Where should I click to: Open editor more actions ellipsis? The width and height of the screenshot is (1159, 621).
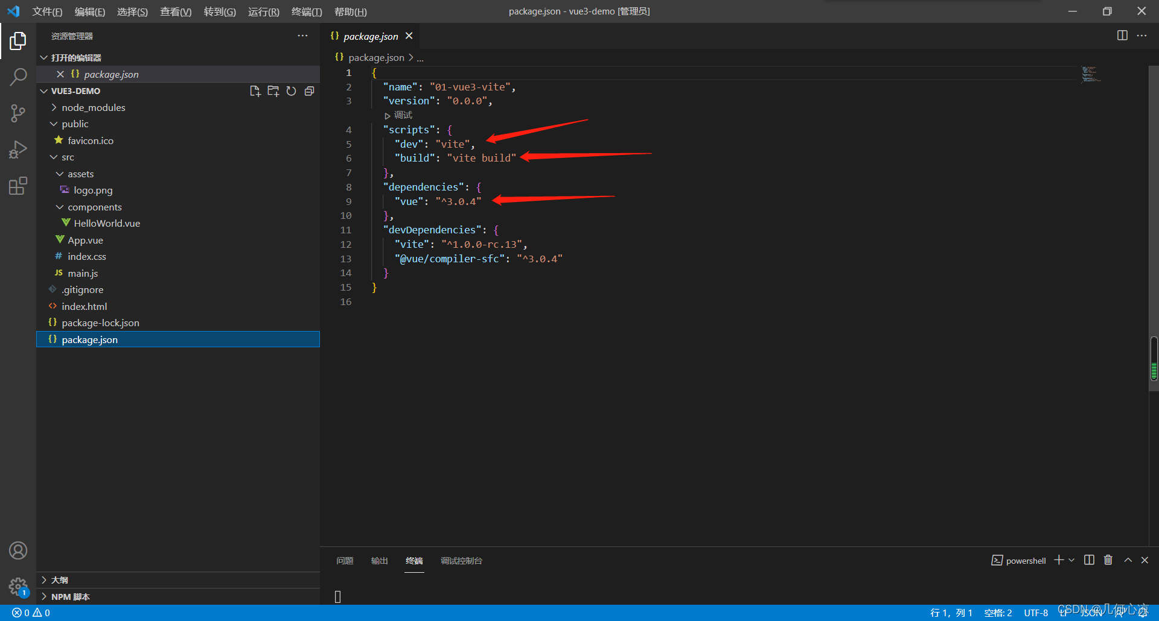pos(1141,36)
